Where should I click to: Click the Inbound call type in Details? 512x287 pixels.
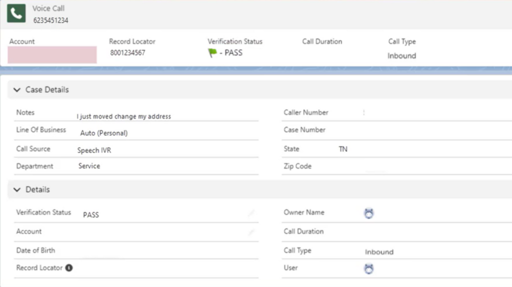pyautogui.click(x=379, y=252)
